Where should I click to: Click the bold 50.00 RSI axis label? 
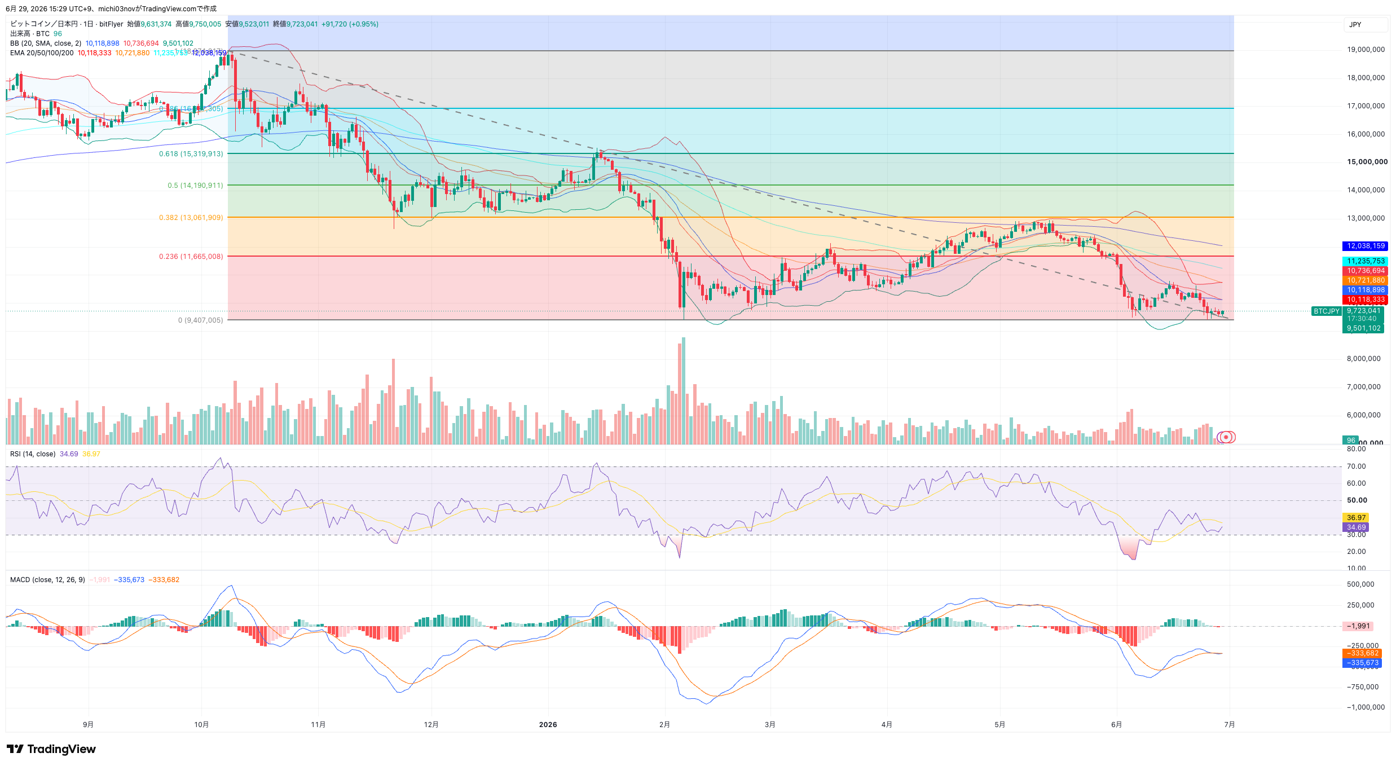(x=1357, y=500)
